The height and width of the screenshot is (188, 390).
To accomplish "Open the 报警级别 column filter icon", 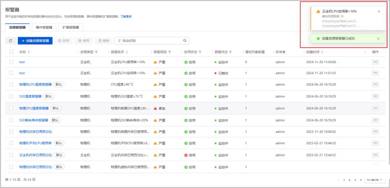I will pyautogui.click(x=170, y=52).
